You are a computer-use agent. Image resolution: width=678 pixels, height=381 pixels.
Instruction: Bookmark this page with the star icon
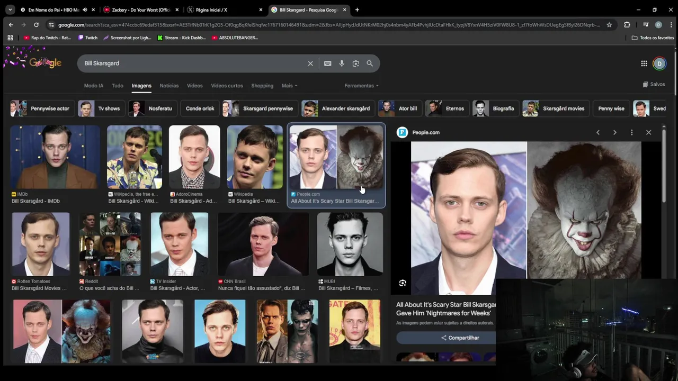click(x=609, y=25)
